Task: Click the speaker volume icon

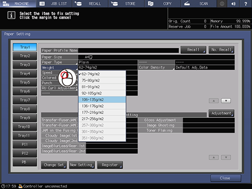Action: click(x=233, y=3)
